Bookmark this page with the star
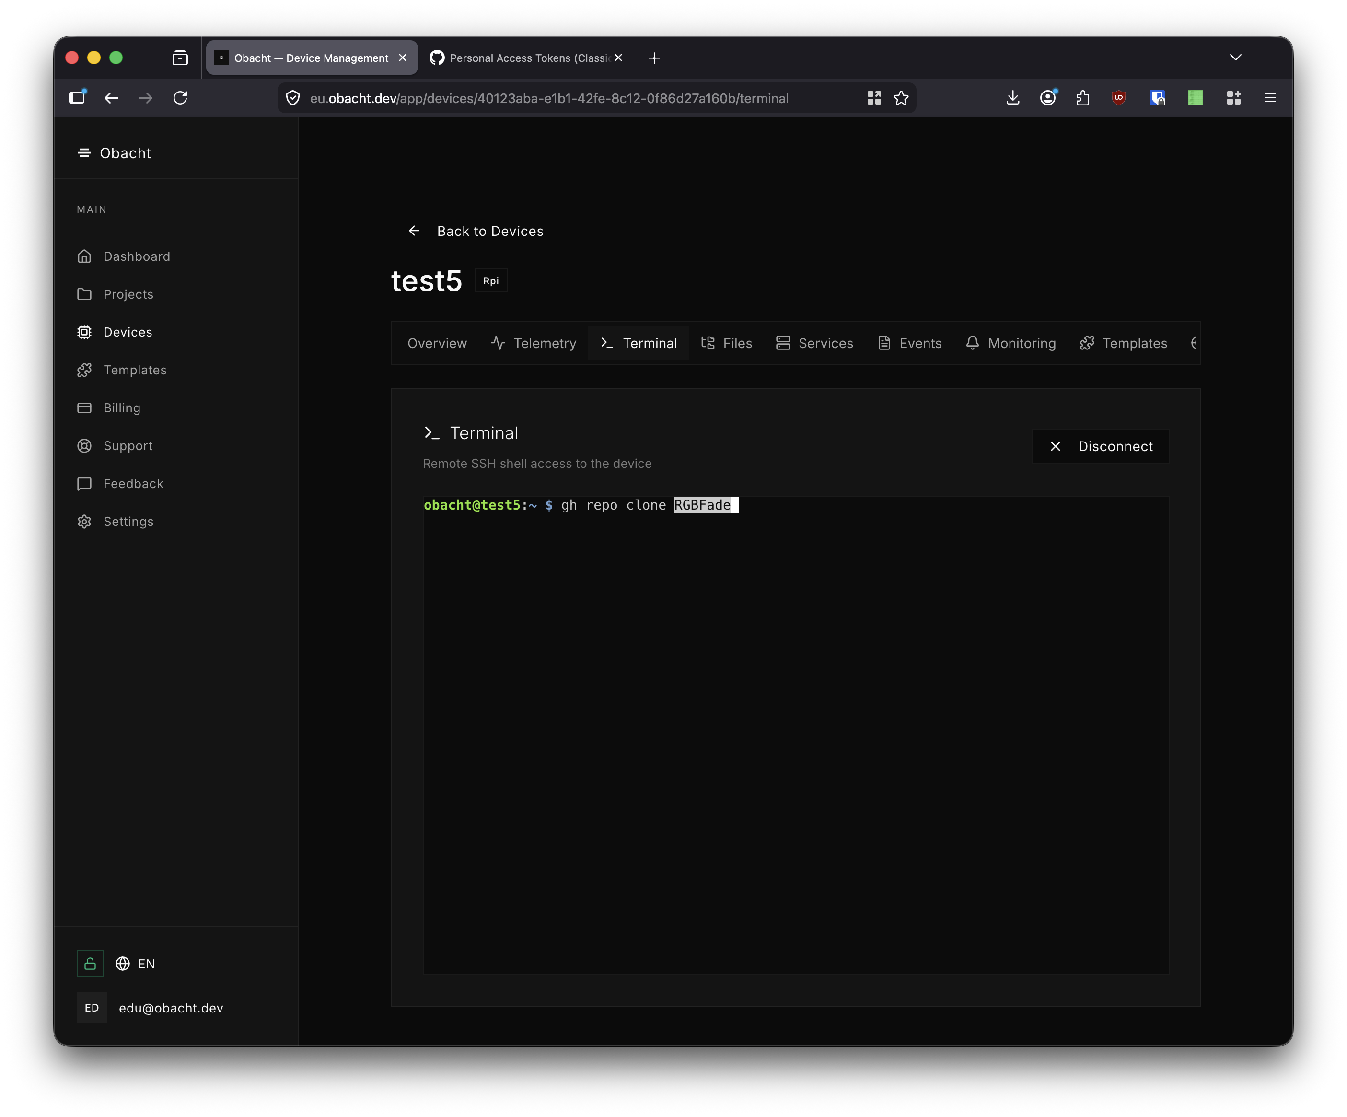The height and width of the screenshot is (1117, 1347). coord(901,98)
